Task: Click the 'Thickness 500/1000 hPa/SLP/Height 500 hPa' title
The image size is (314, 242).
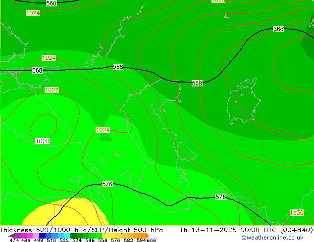Action: point(81,230)
